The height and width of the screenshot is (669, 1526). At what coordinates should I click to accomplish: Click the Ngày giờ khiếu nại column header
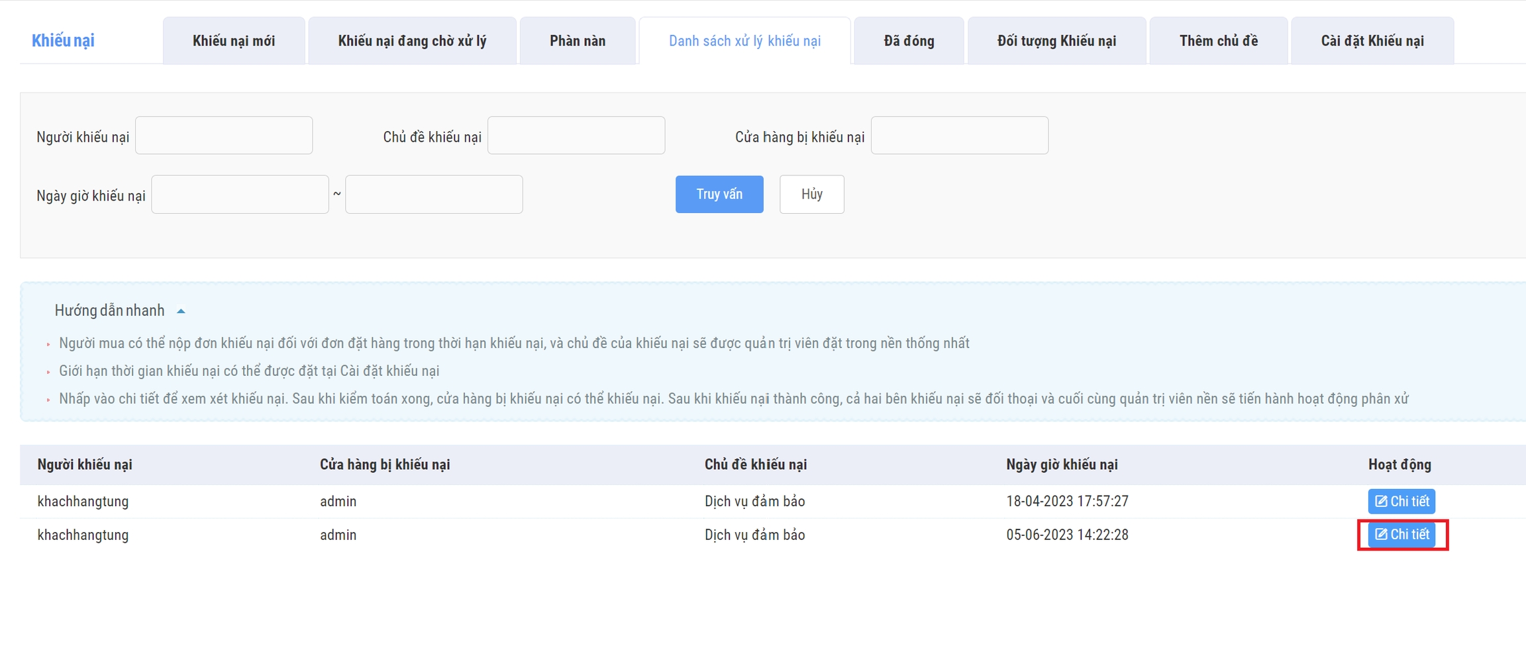point(1062,465)
